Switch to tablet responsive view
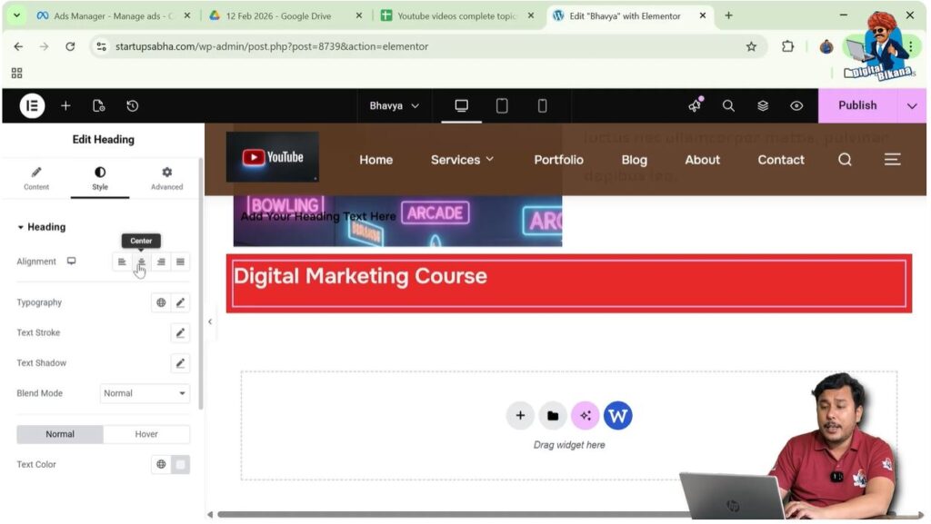The height and width of the screenshot is (524, 931). [x=502, y=105]
